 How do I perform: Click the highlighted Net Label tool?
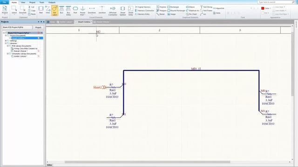tap(54, 11)
